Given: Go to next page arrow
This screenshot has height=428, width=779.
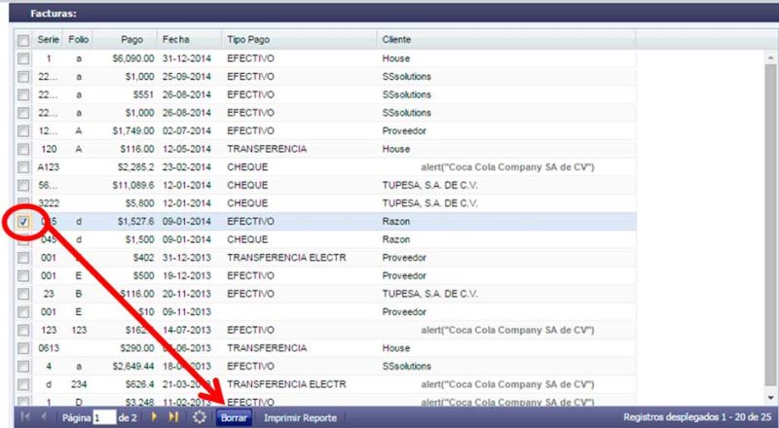Looking at the screenshot, I should (x=154, y=417).
